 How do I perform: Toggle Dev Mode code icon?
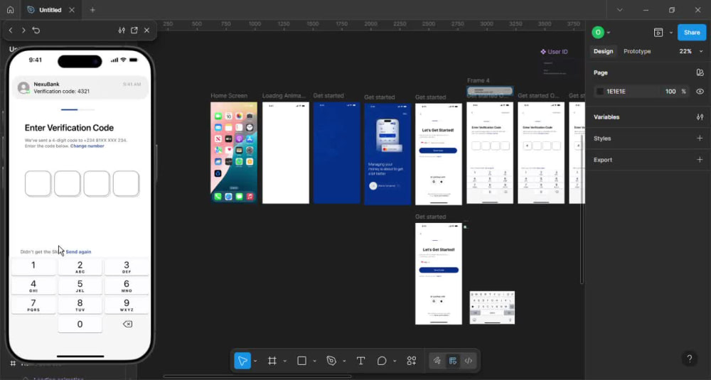pyautogui.click(x=469, y=361)
